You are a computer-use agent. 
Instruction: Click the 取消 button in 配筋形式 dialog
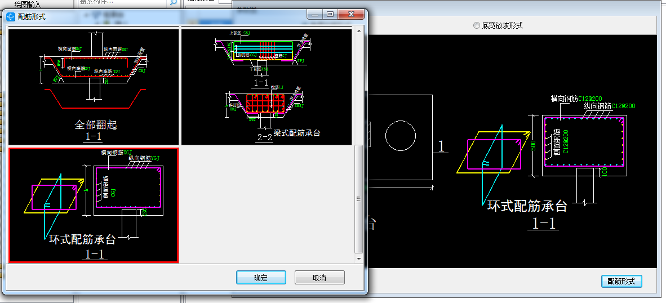[319, 278]
